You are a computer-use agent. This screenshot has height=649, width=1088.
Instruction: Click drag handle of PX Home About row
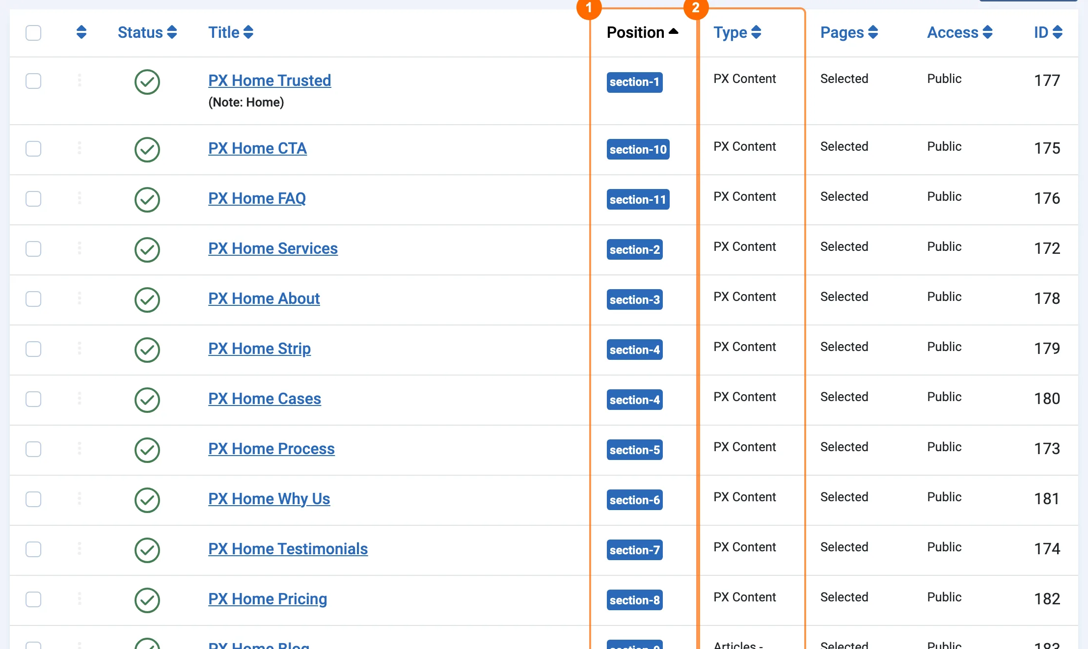(x=80, y=298)
